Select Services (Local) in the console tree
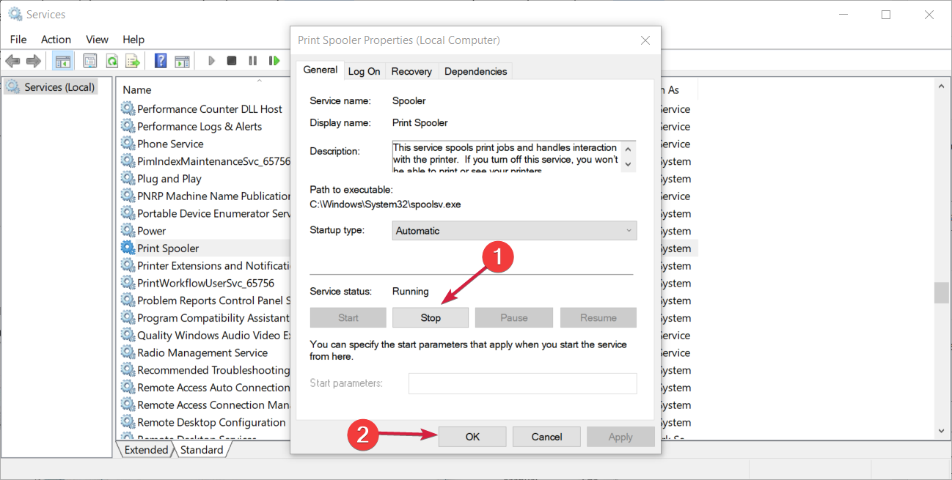Screen dimensions: 952x480 click(x=51, y=87)
